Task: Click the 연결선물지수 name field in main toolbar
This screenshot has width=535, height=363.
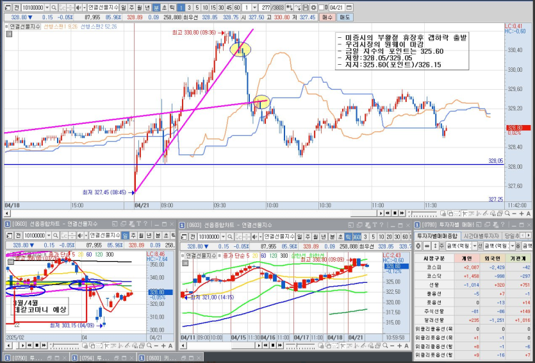Action: tap(103, 8)
